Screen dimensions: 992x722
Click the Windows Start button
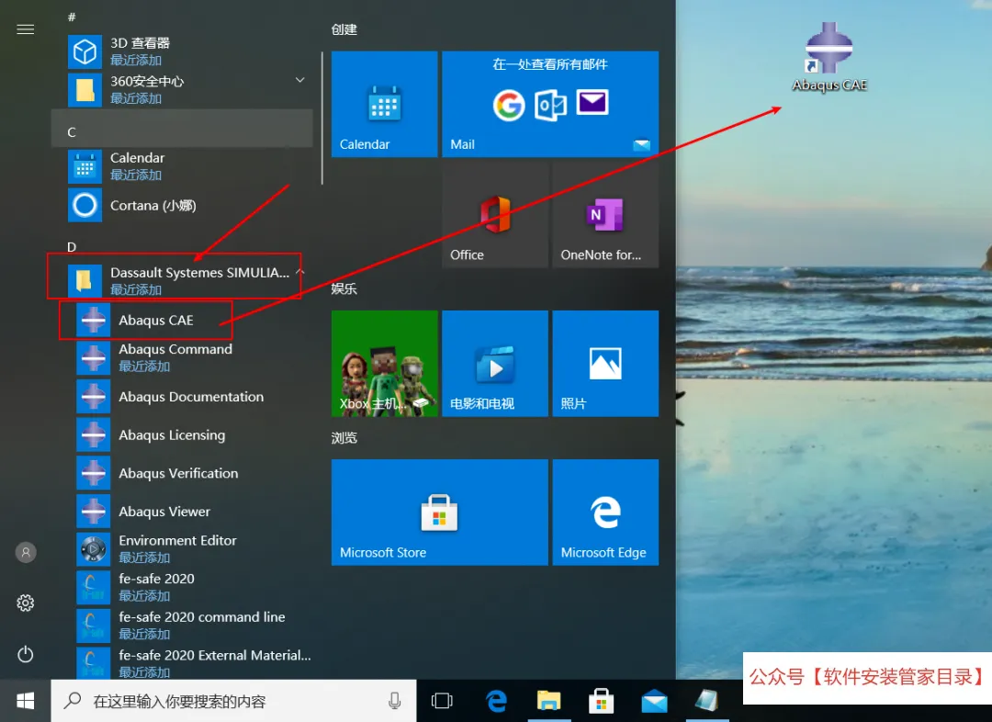click(26, 701)
